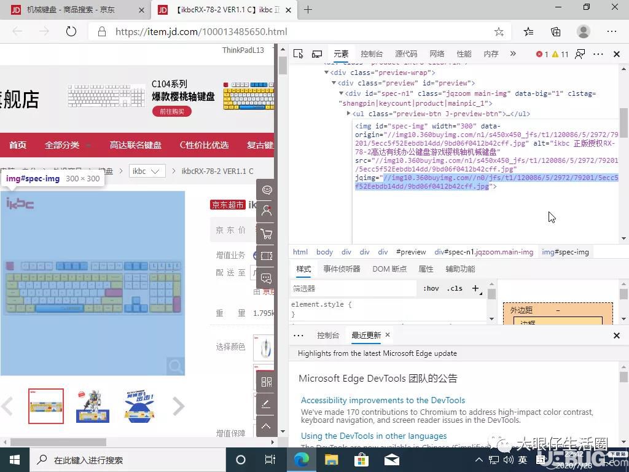Open the favorites list icon

click(x=529, y=32)
